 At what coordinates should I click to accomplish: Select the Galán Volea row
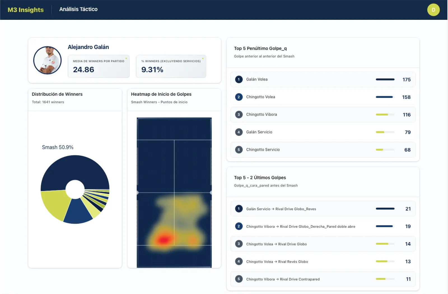(x=323, y=79)
